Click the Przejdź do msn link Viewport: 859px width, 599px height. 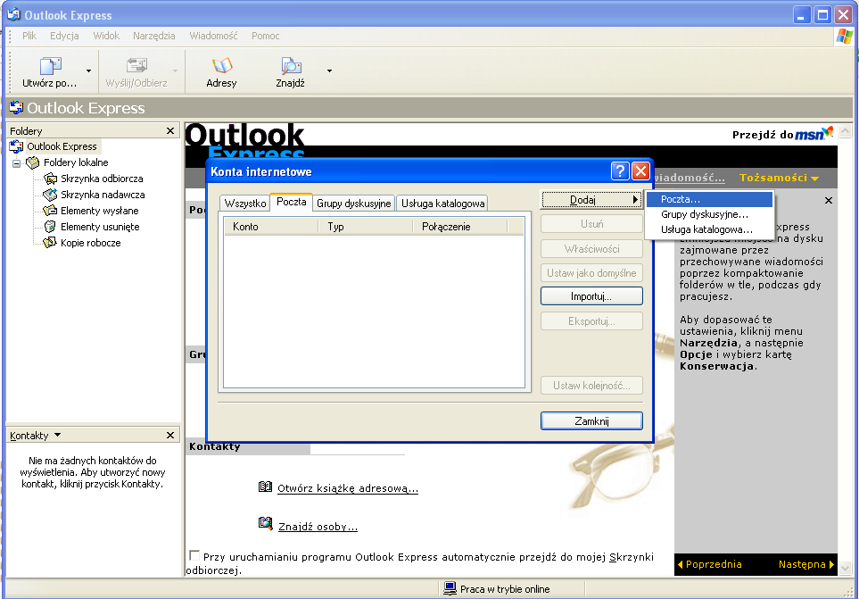click(x=783, y=134)
